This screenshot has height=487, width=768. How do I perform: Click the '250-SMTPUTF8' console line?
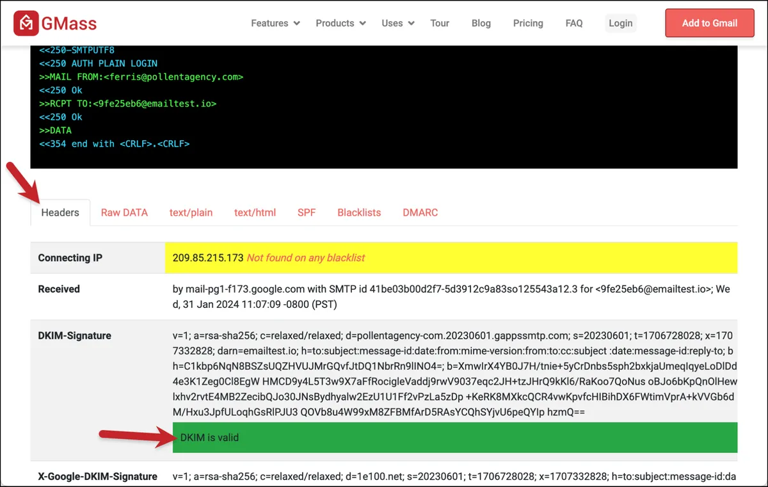point(77,50)
